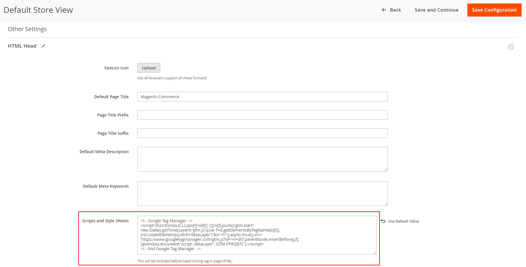Viewport: 526px width, 267px height.
Task: Click 'included before head closing tag' note
Action: tap(185, 261)
